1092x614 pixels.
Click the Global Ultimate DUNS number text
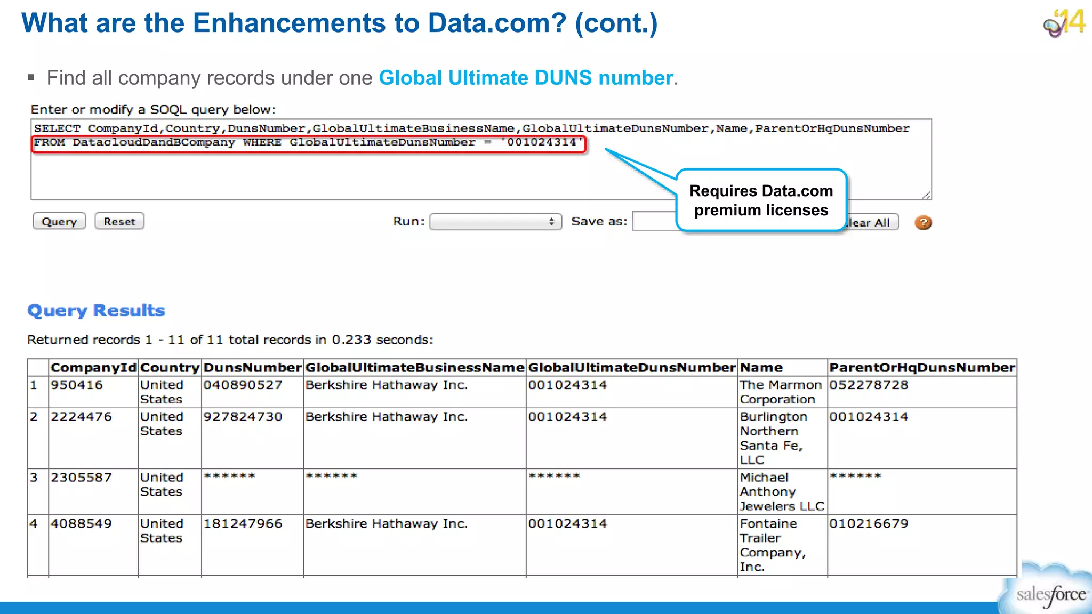(x=526, y=78)
